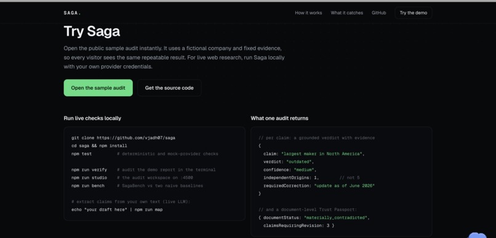Viewport: 496px width, 238px height.
Task: Click the git clone command line
Action: click(123, 138)
